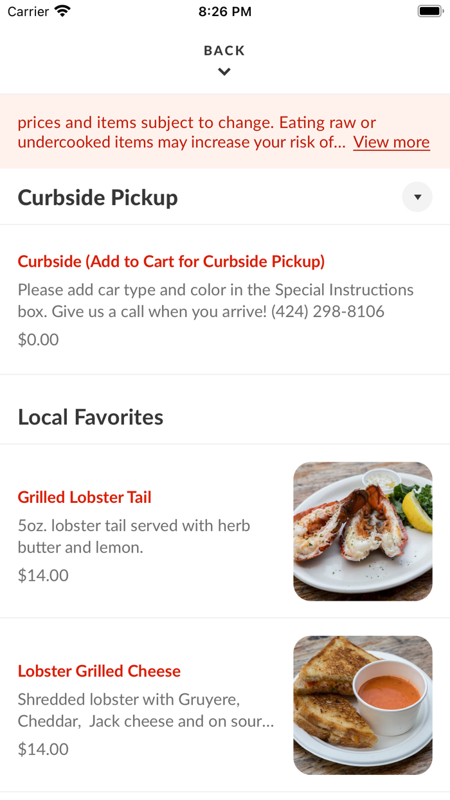Tap the Lobster Grilled Cheese photo

coord(363,705)
